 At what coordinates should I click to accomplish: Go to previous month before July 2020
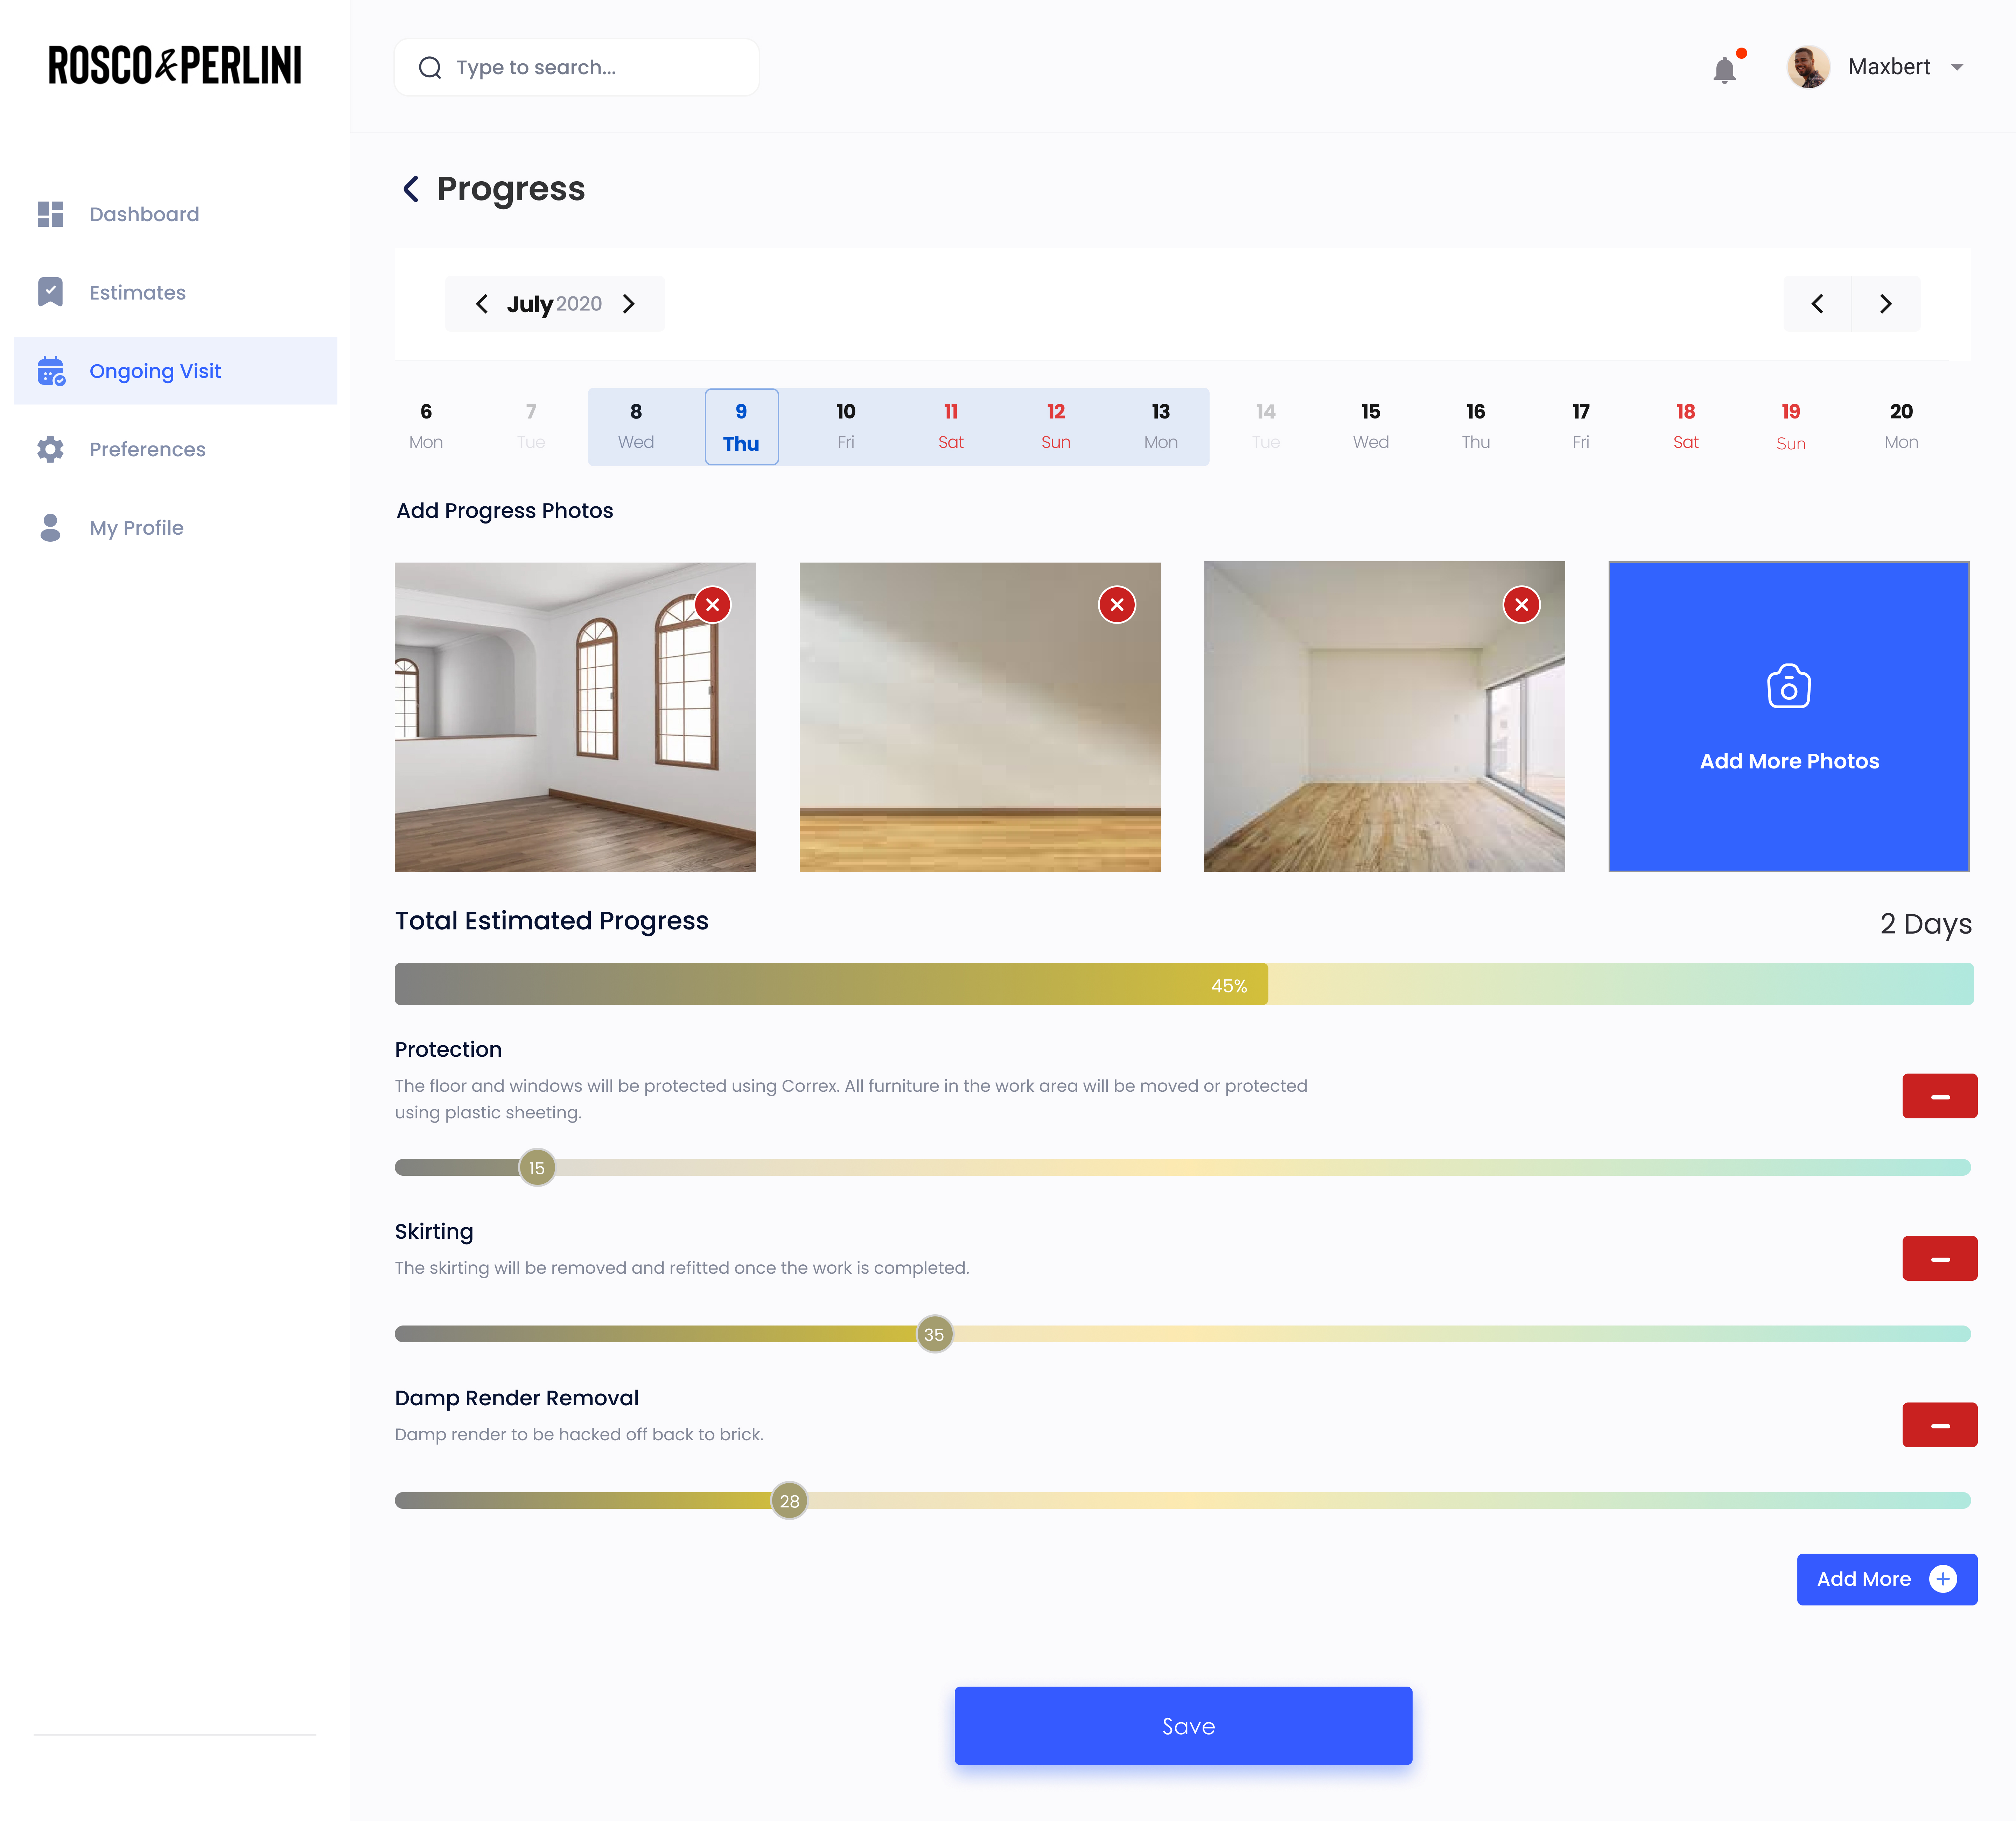[482, 304]
